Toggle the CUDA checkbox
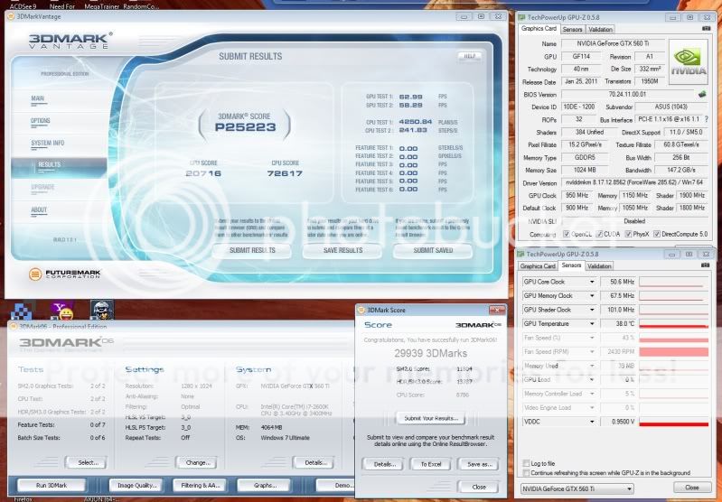This screenshot has width=722, height=502. point(599,234)
